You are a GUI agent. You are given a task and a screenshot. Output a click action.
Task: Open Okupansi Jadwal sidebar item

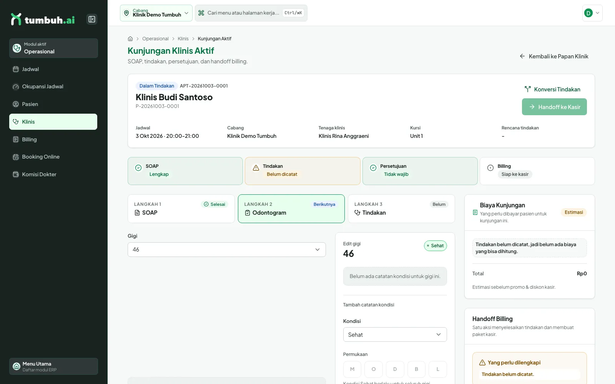tap(53, 87)
